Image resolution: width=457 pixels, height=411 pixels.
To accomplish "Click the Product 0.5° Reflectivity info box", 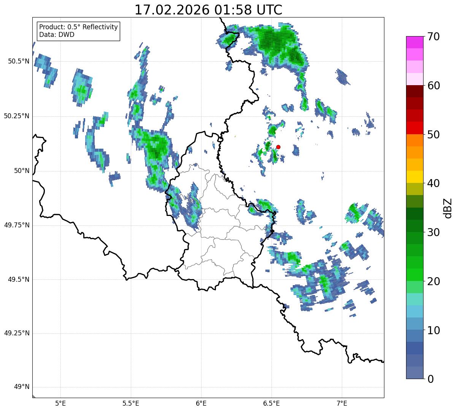I will click(x=78, y=31).
